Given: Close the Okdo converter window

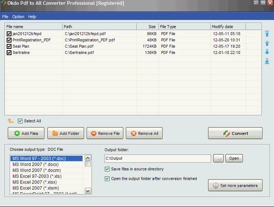Looking at the screenshot, I should [270, 3].
